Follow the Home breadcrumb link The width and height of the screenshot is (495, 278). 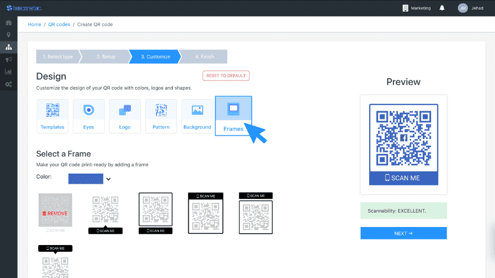click(35, 24)
